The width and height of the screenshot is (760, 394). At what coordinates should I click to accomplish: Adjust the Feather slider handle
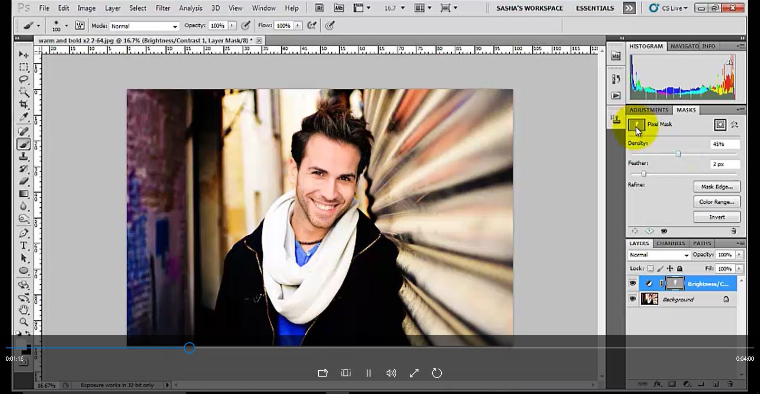pos(644,174)
